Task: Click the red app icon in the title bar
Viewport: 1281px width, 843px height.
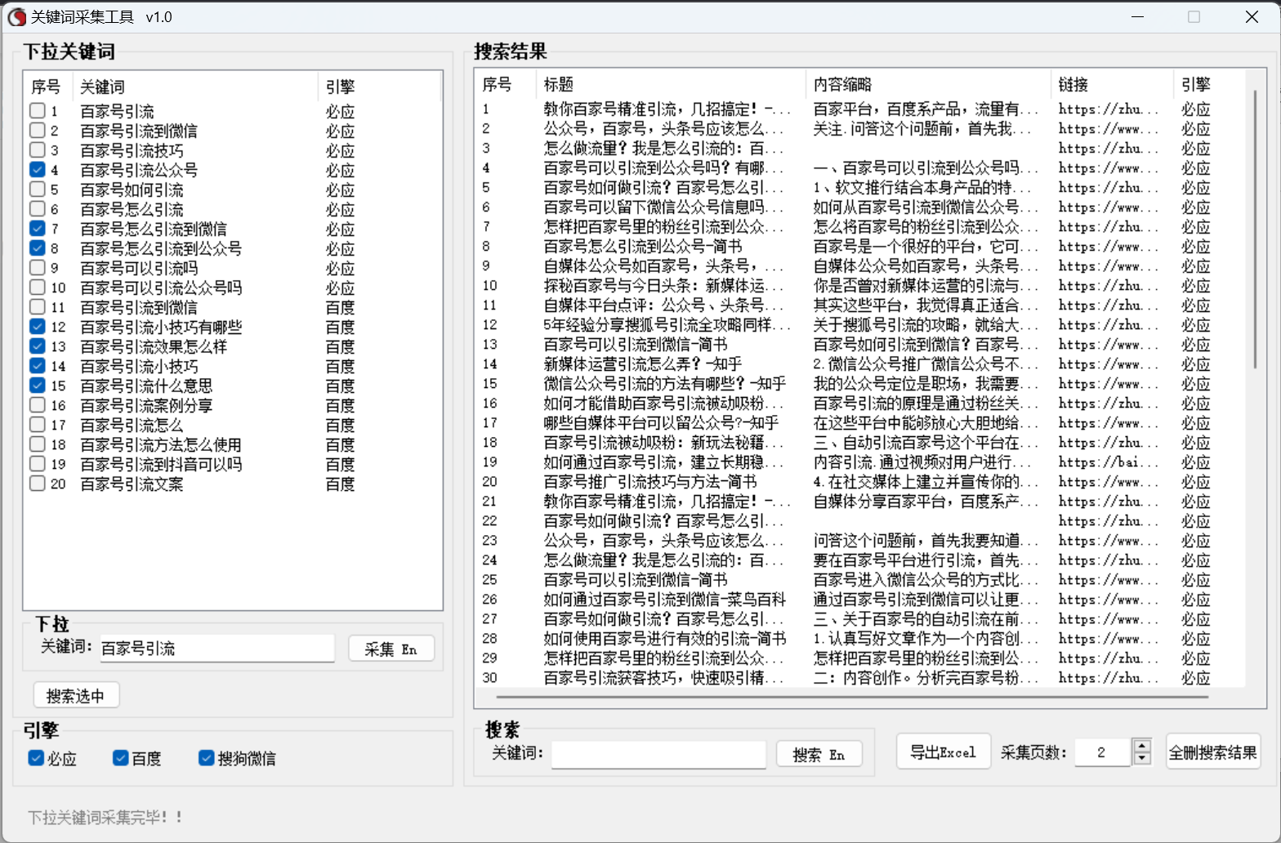Action: [16, 16]
